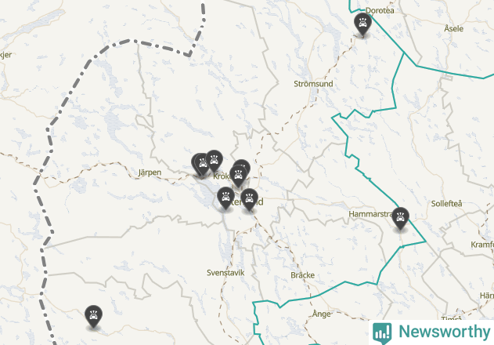Click the Hammarstrand town label
Viewport: 494px width, 345px height.
(x=370, y=214)
